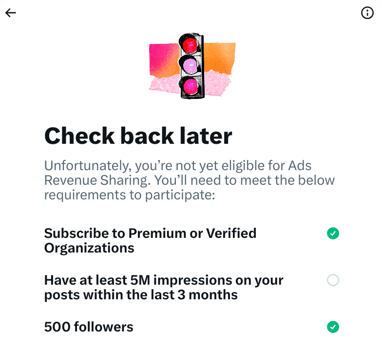
Task: Click the word Organizations in first requirement
Action: (89, 248)
